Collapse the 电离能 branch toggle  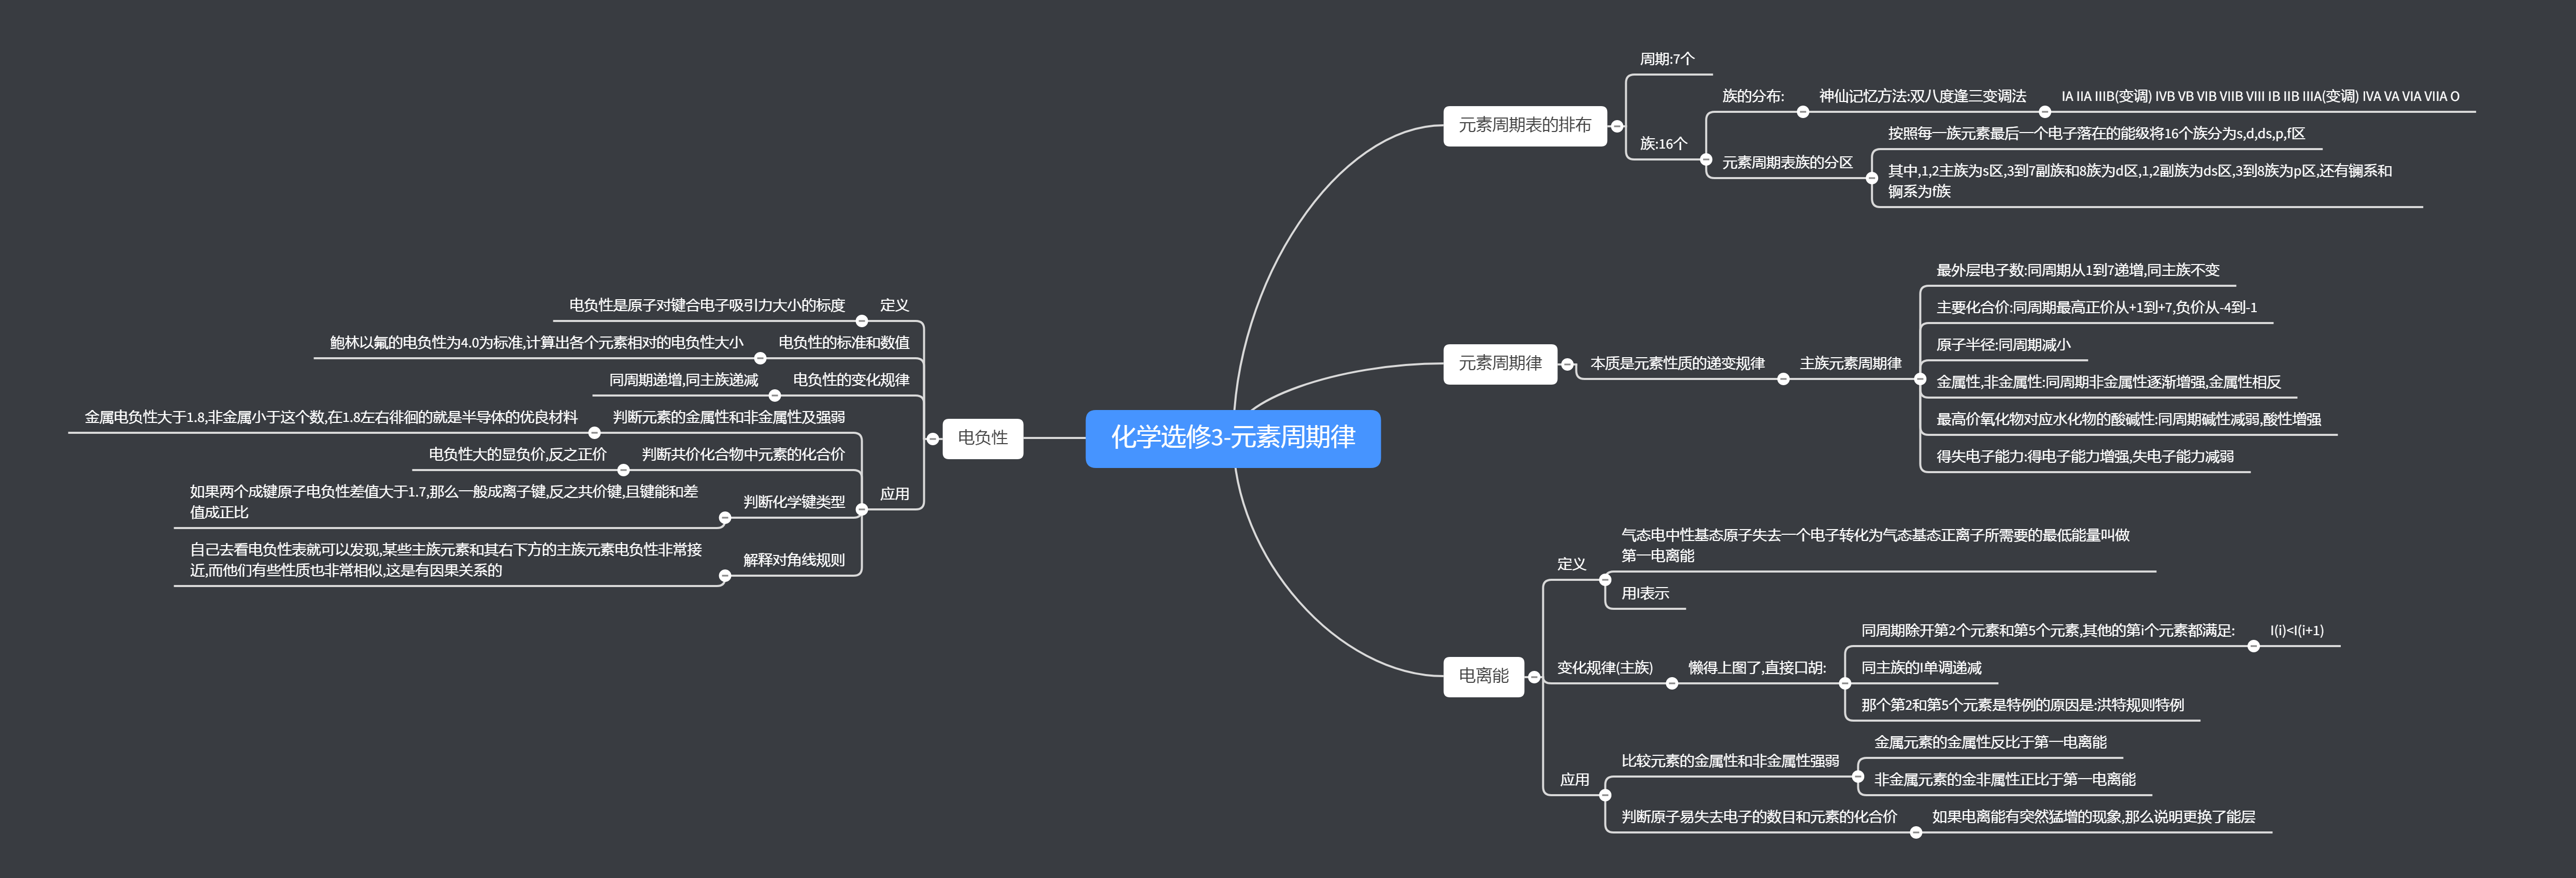pos(1534,677)
